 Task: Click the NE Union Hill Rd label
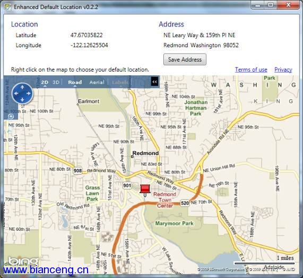tap(219, 168)
